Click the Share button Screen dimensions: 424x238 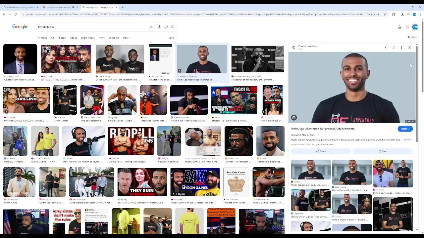321,151
